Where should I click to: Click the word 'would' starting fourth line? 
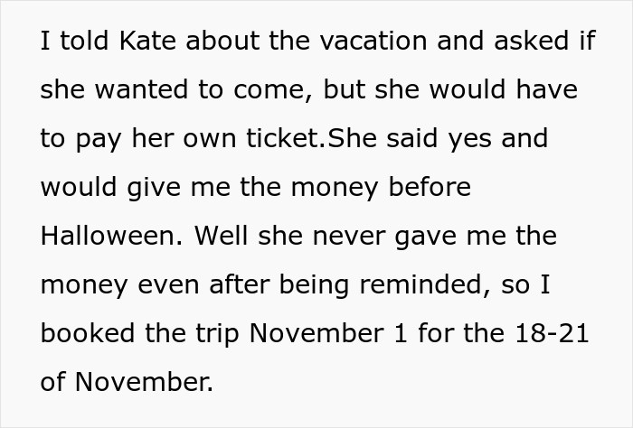pyautogui.click(x=78, y=190)
